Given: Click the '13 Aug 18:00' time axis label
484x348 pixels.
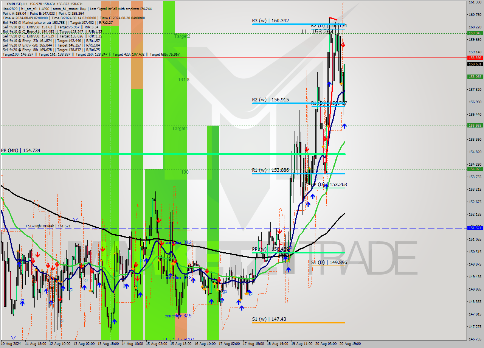Looking at the screenshot, I should (x=108, y=344).
